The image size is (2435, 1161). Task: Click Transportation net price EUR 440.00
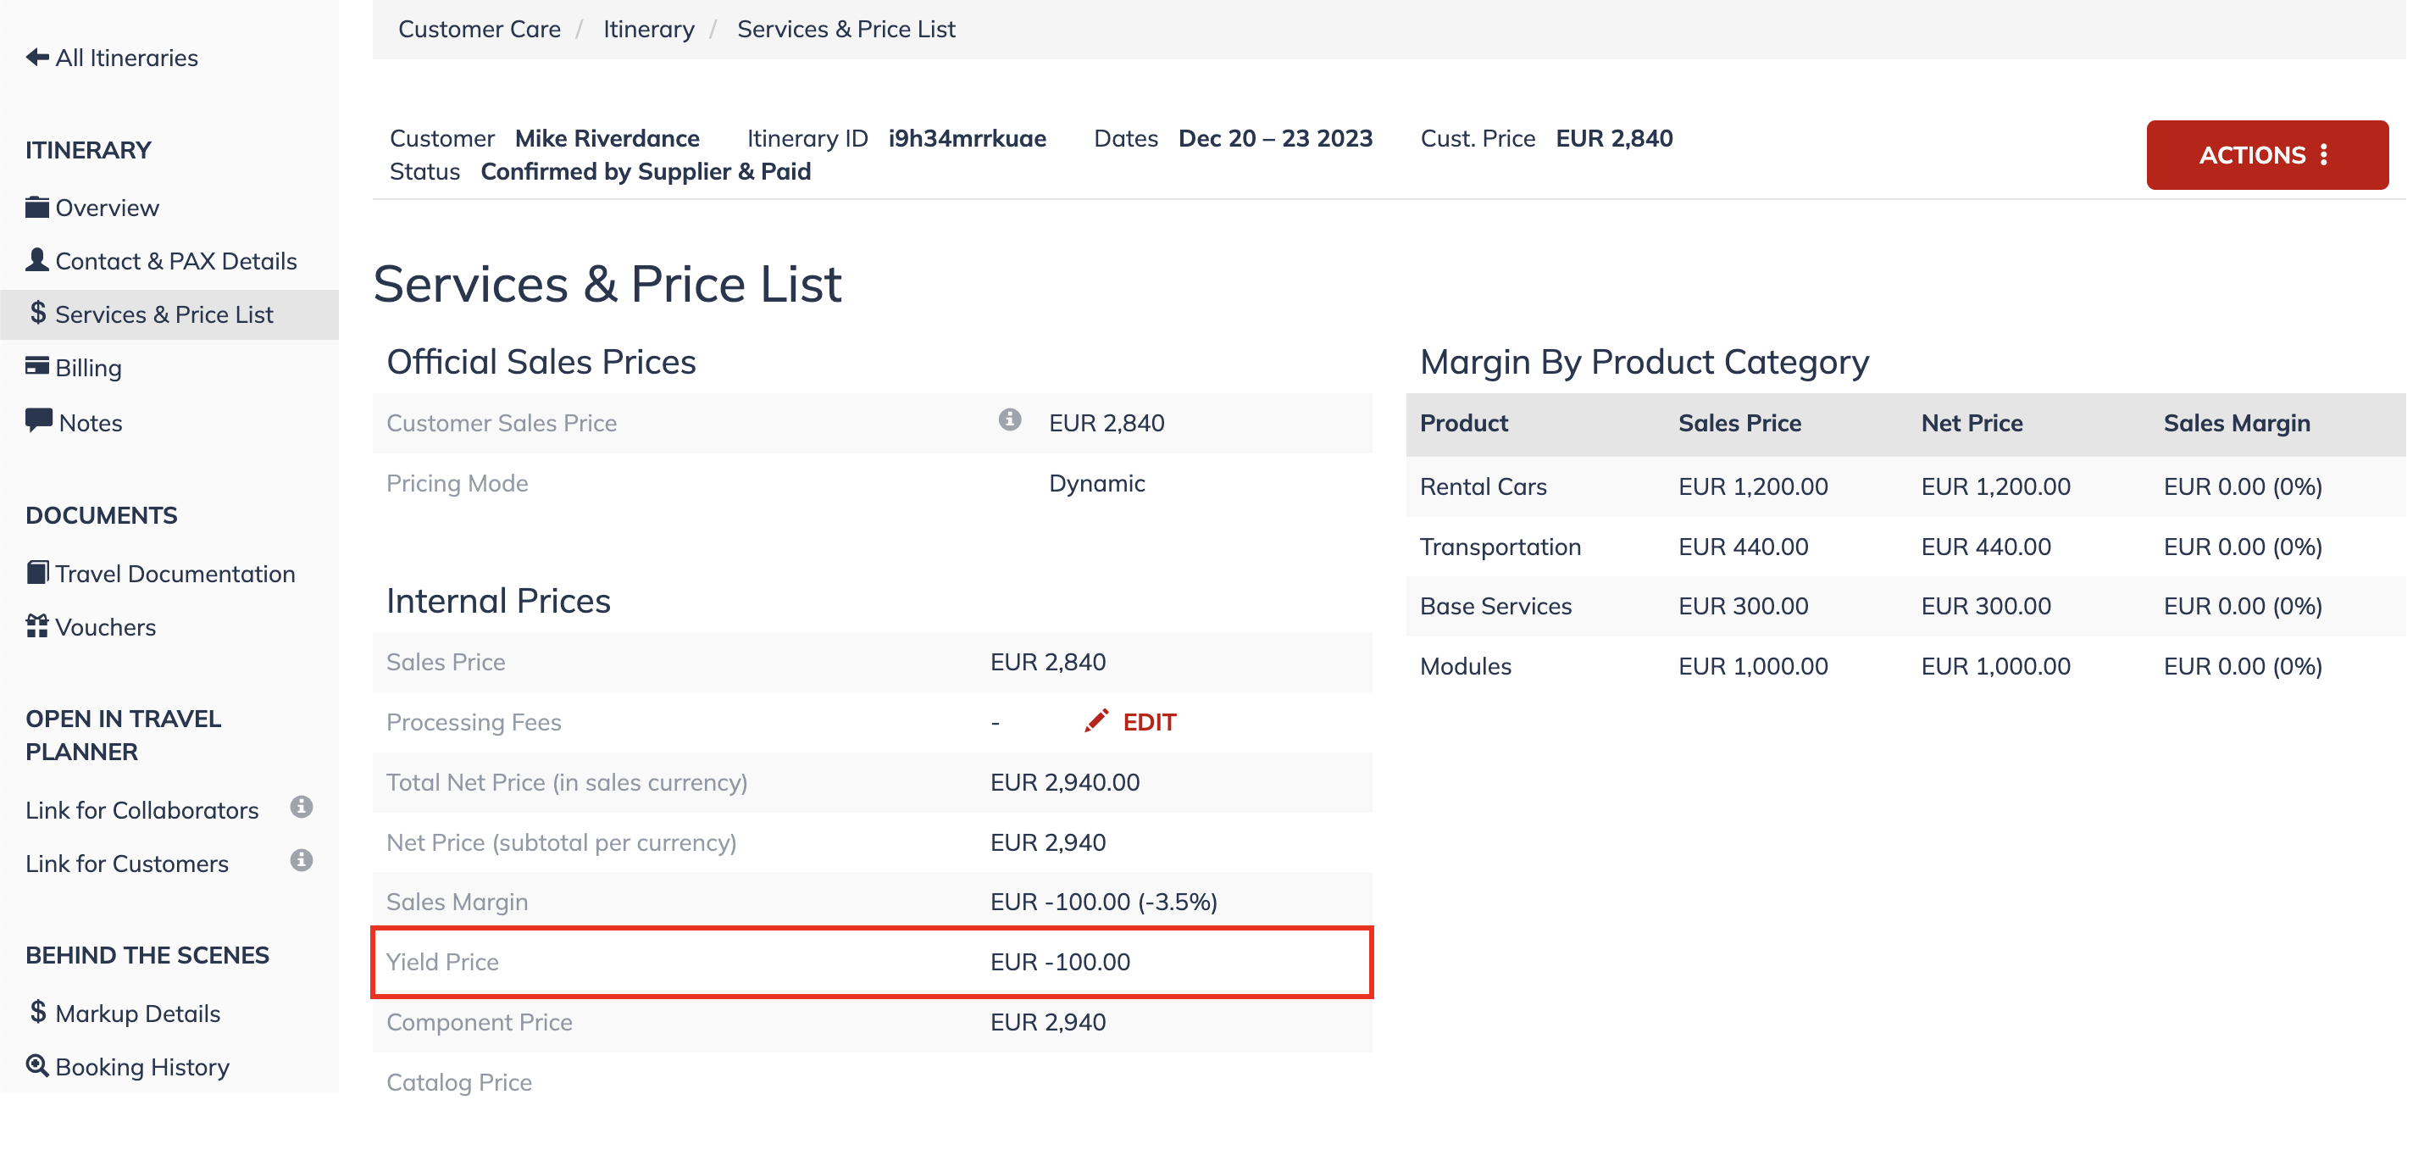click(1986, 547)
